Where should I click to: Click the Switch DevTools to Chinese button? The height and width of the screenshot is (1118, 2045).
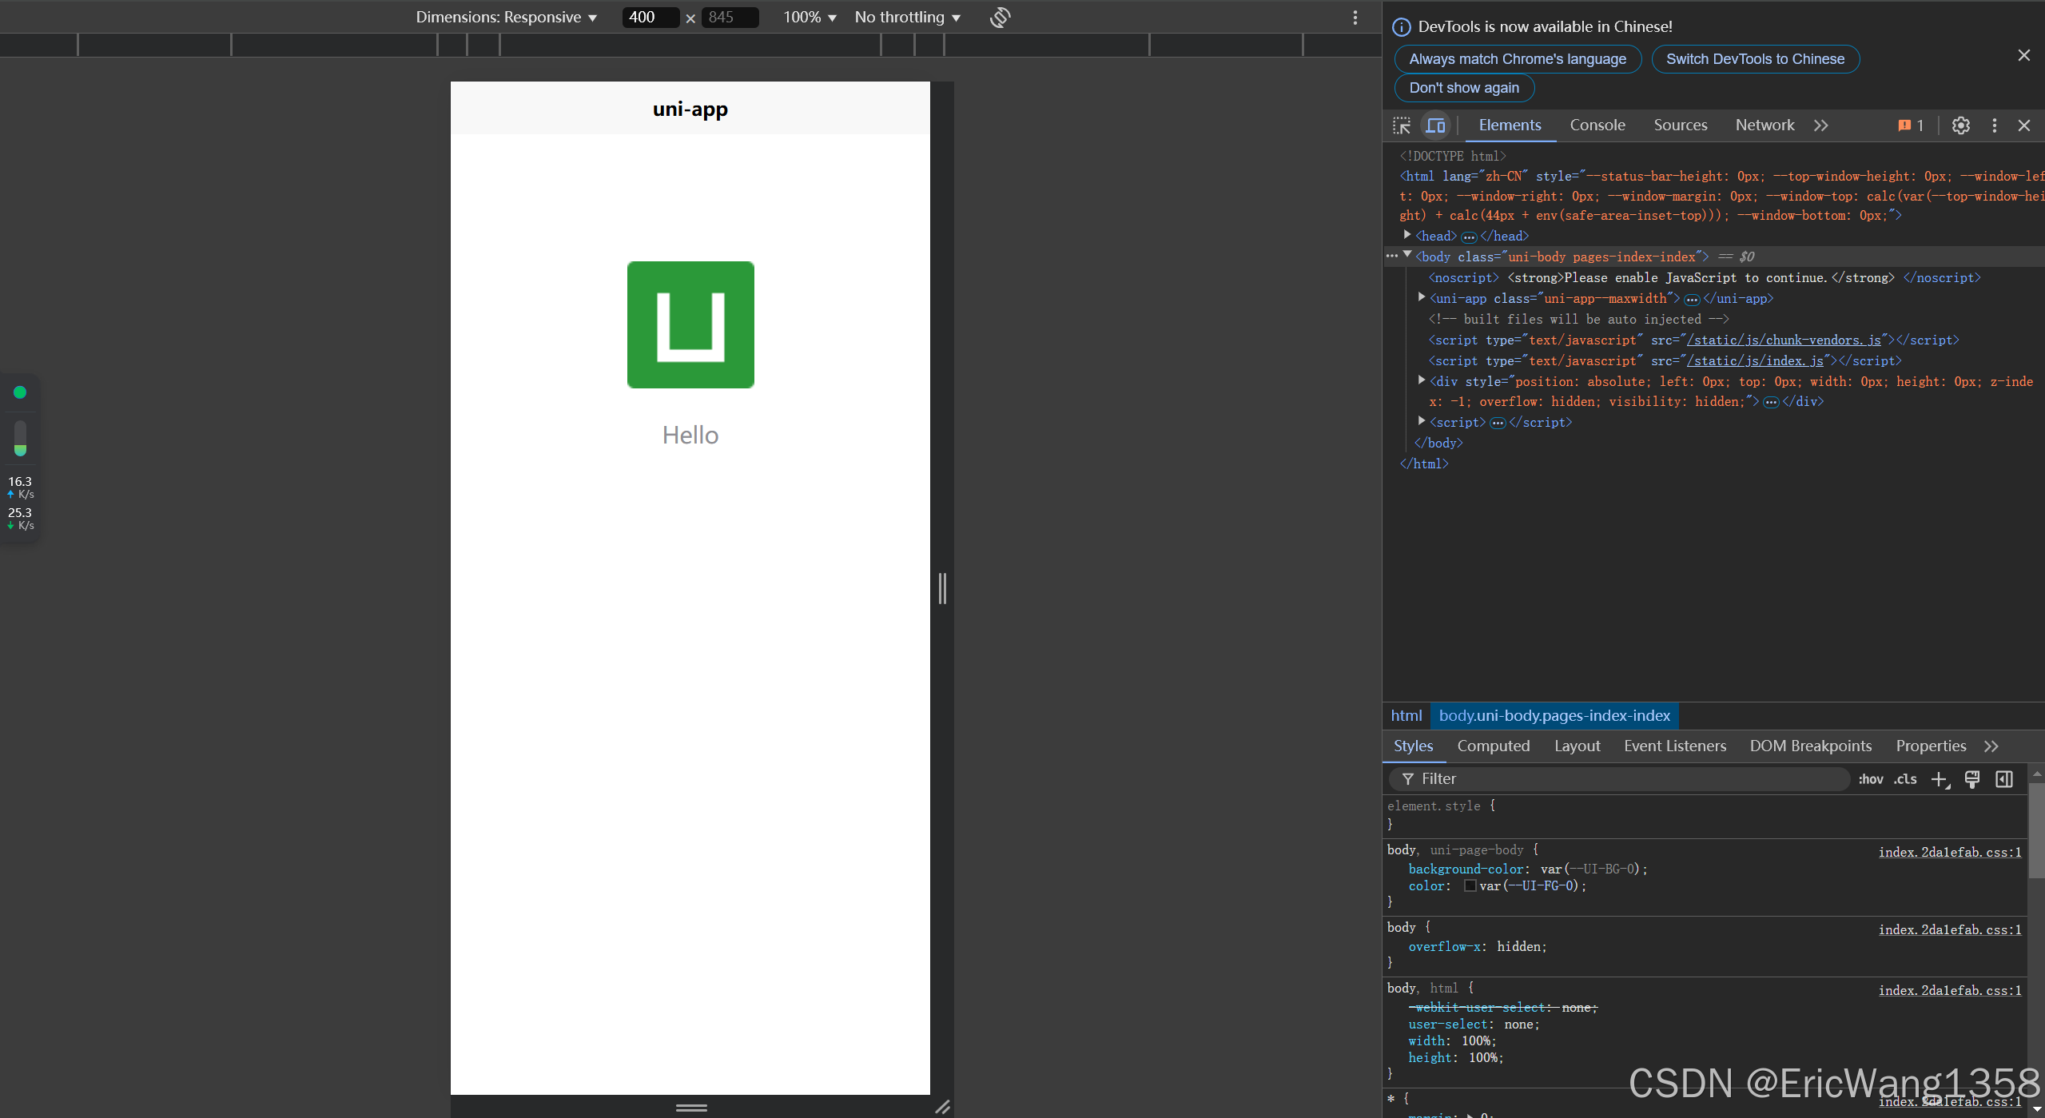tap(1755, 58)
